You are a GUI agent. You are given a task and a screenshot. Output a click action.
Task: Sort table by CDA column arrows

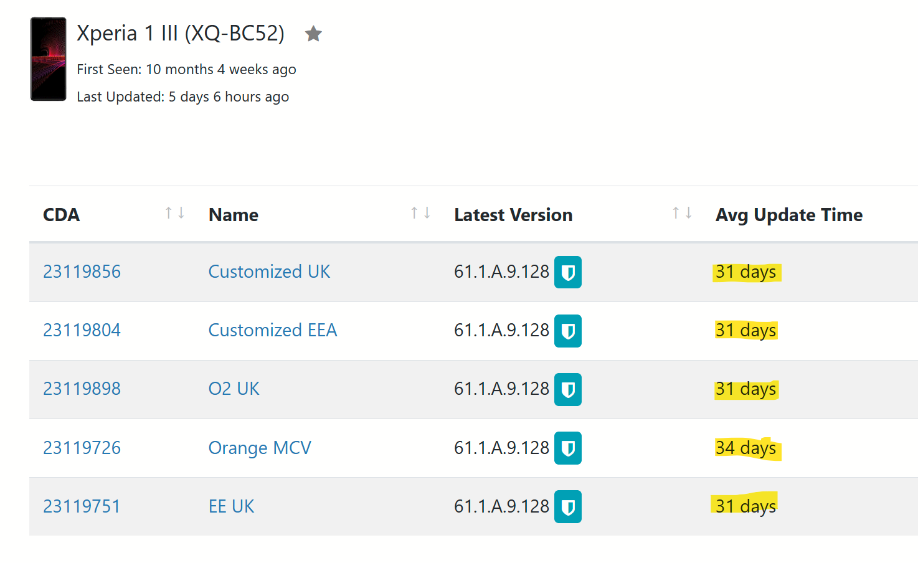pos(174,213)
